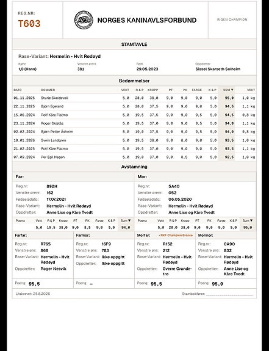Viewport: 269px width, 351px height.
Task: Select judge Bjørn Petter Åsheim
Action: click(x=57, y=132)
